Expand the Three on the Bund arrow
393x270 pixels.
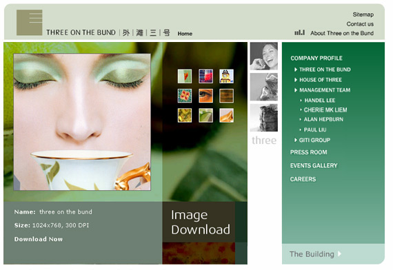[x=296, y=70]
